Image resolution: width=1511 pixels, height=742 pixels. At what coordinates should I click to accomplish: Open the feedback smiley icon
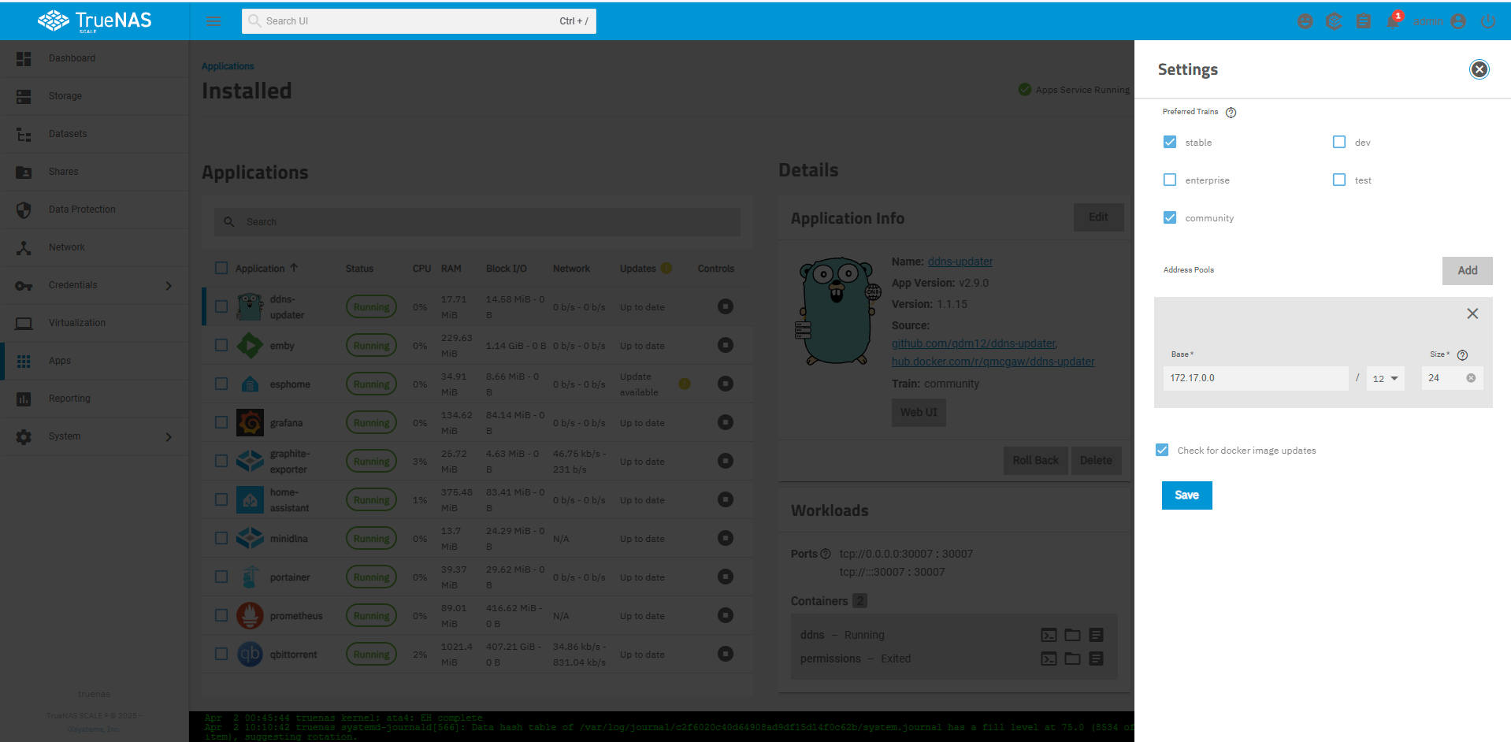point(1305,21)
